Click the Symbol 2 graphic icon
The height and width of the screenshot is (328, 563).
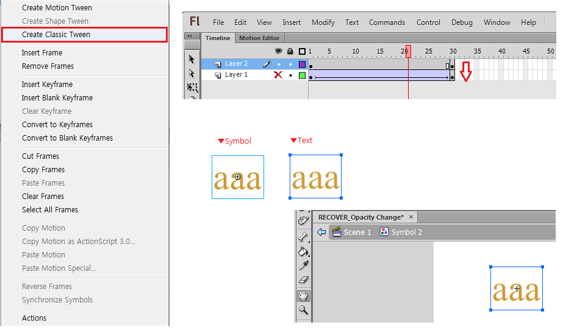[x=384, y=232]
